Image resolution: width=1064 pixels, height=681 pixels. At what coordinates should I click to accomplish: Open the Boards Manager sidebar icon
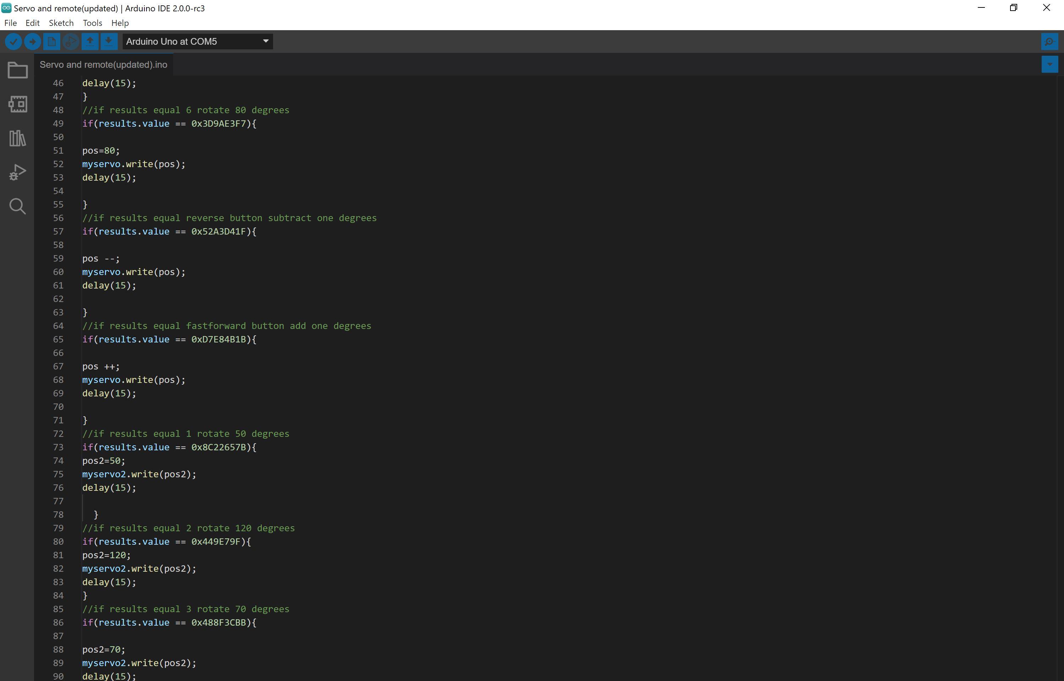click(x=18, y=104)
